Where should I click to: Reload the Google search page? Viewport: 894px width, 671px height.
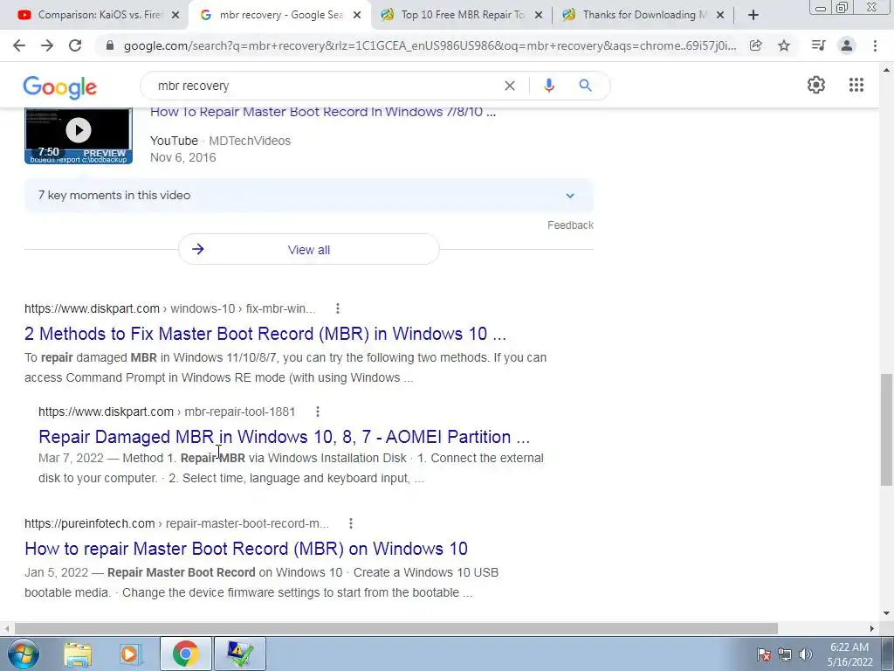tap(75, 45)
